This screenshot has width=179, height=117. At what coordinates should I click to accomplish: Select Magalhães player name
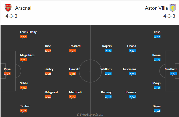[x=27, y=55]
